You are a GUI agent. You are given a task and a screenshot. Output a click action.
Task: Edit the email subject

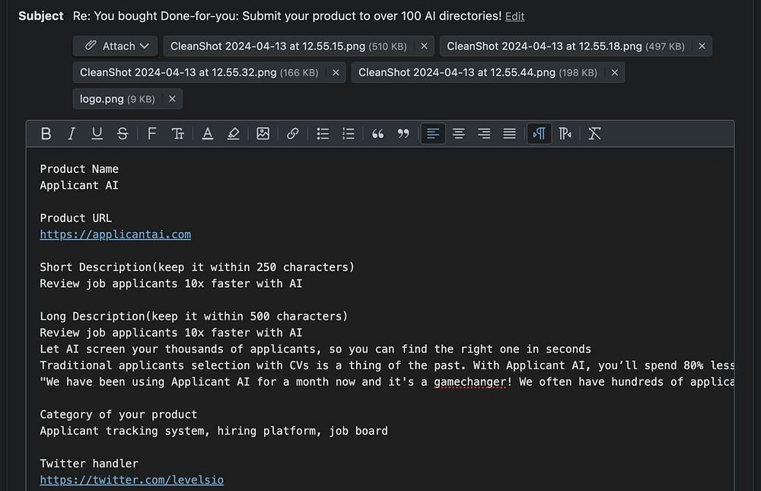(x=514, y=17)
